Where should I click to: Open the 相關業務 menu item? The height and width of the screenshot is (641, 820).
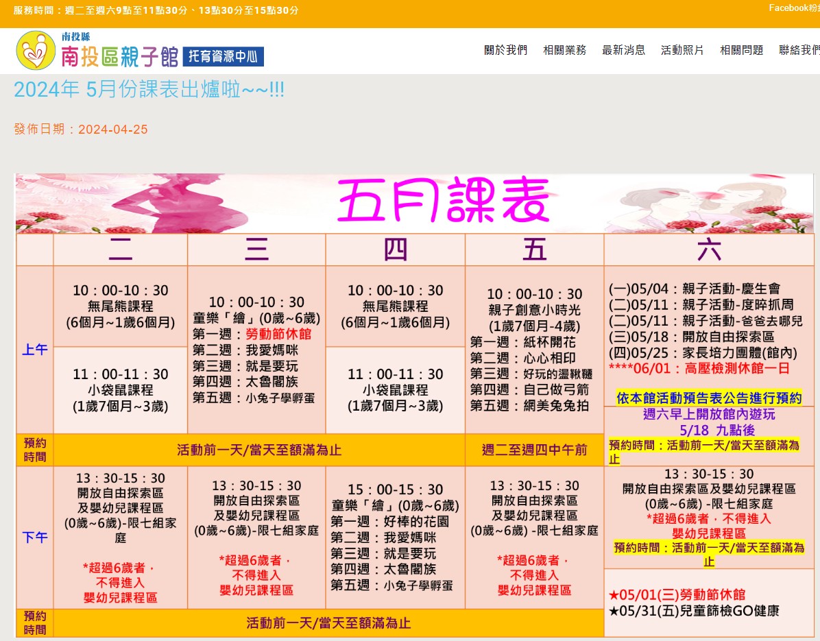coord(564,50)
